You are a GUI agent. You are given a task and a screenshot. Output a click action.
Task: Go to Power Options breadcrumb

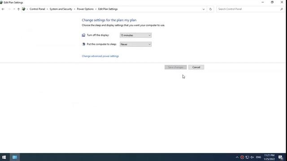(x=85, y=9)
